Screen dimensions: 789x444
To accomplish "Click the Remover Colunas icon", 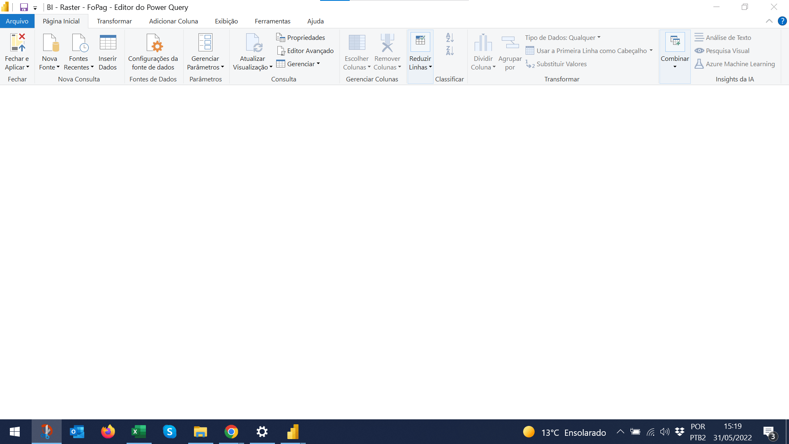I will 387,43.
